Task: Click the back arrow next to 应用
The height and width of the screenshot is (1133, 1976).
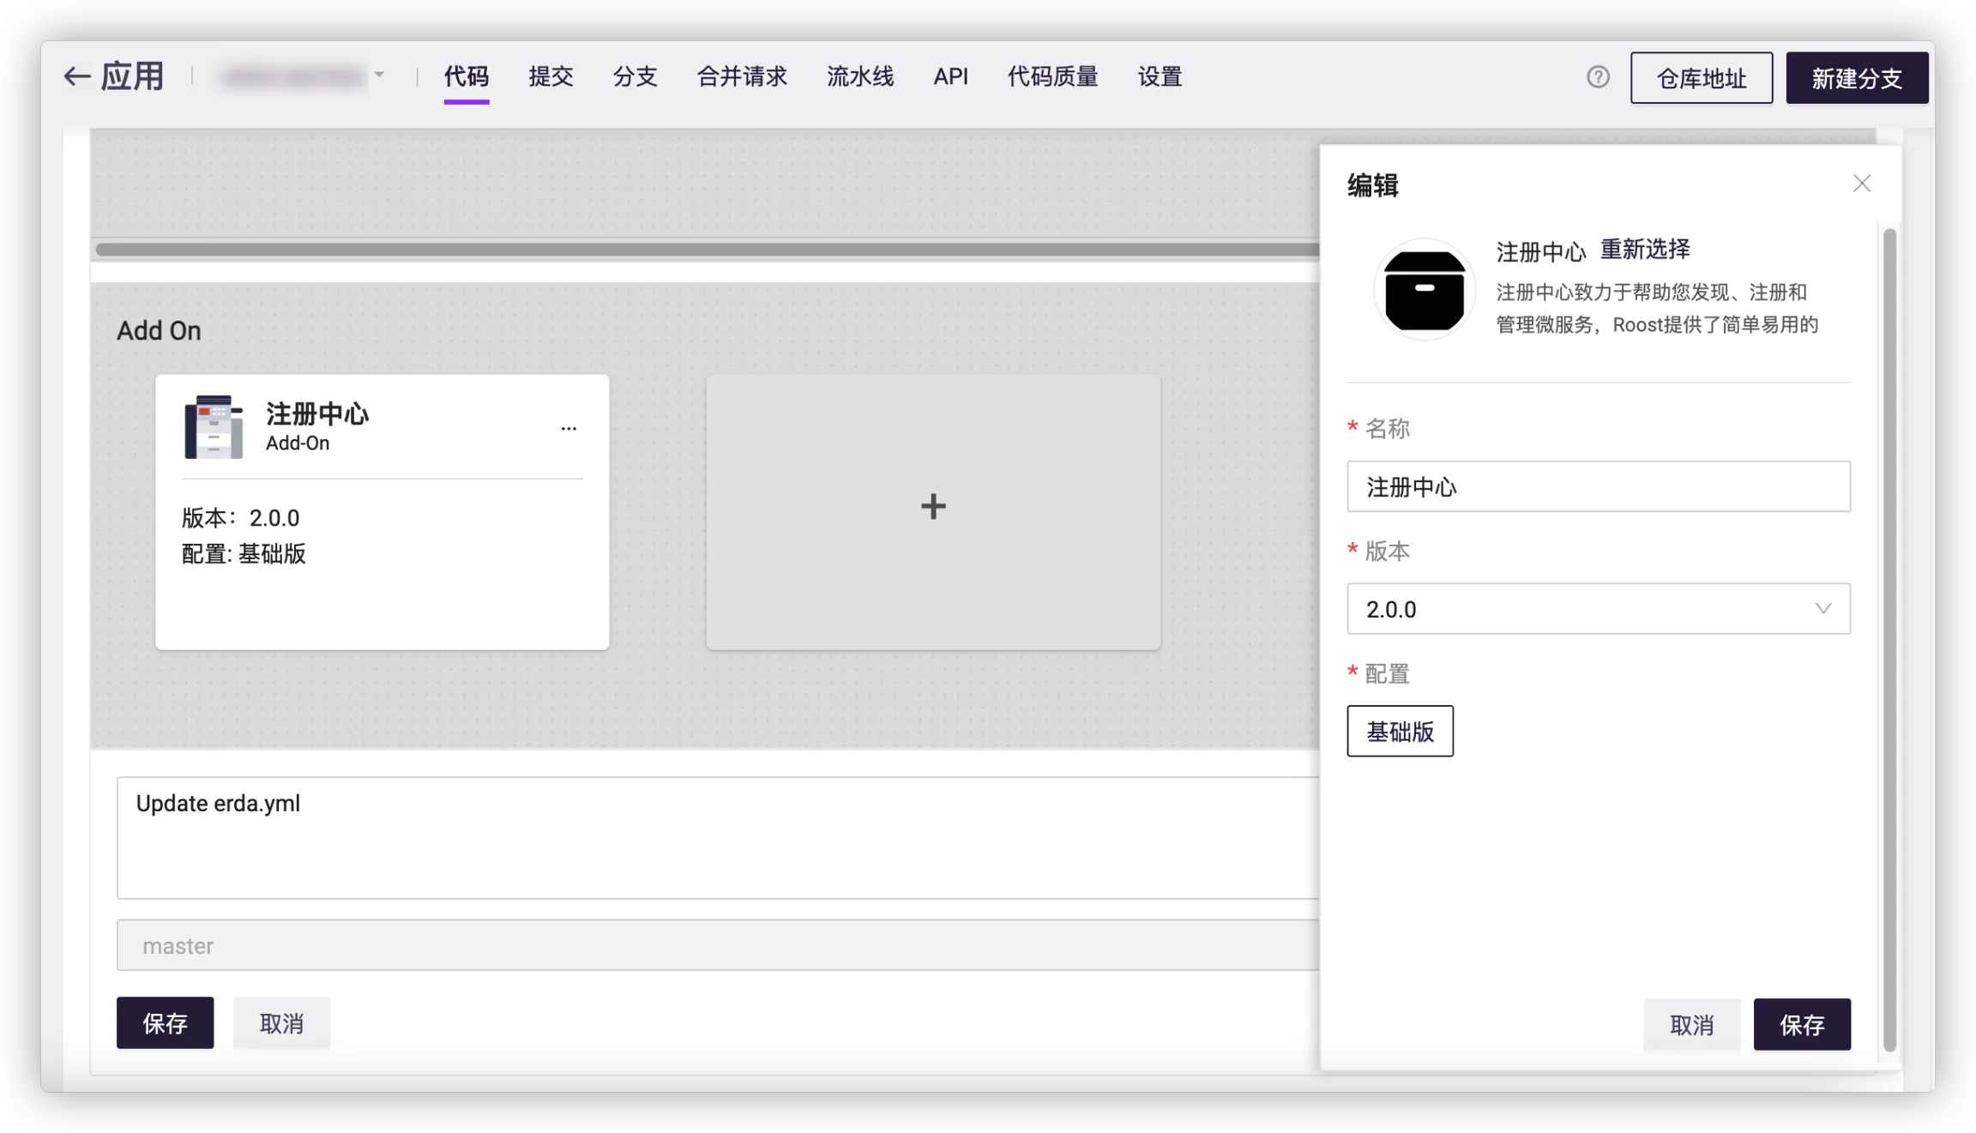Action: pos(77,77)
